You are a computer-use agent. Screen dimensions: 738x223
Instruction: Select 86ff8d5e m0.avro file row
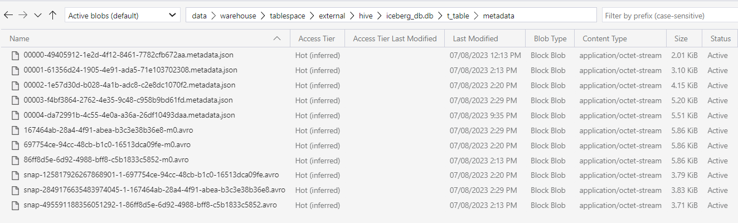coord(369,160)
